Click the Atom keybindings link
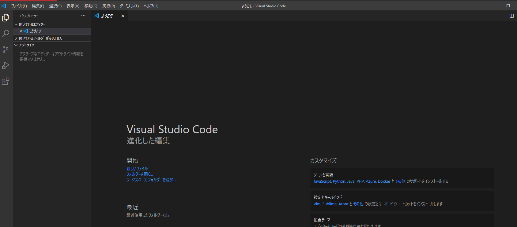This screenshot has height=227, width=517. pos(343,204)
